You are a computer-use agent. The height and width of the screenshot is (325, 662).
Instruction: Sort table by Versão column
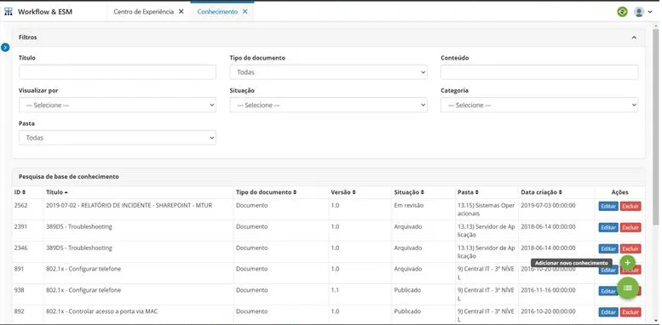[x=343, y=192]
